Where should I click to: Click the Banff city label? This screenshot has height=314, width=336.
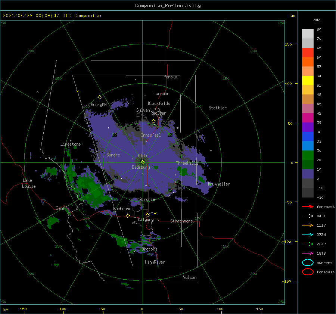[62, 208]
